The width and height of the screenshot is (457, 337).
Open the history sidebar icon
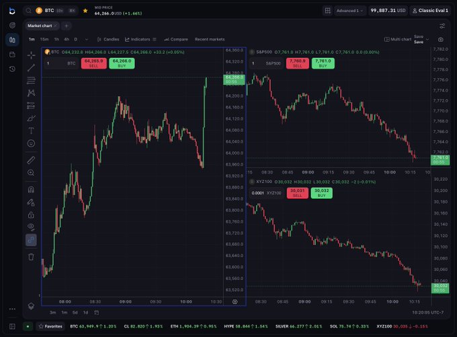[x=12, y=69]
